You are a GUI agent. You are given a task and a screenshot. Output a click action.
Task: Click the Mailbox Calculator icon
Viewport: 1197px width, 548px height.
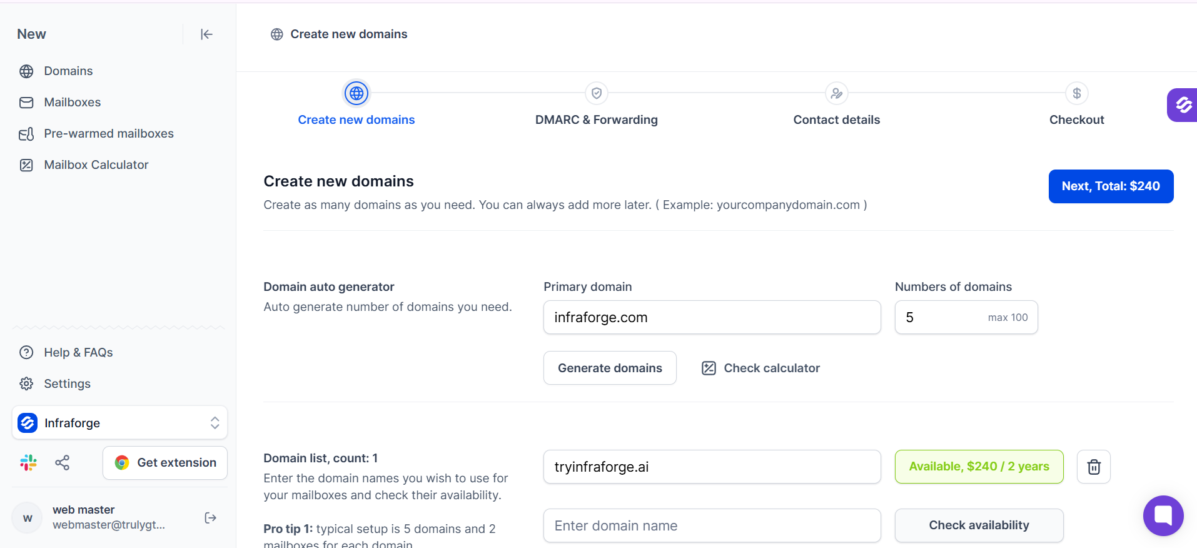point(26,165)
